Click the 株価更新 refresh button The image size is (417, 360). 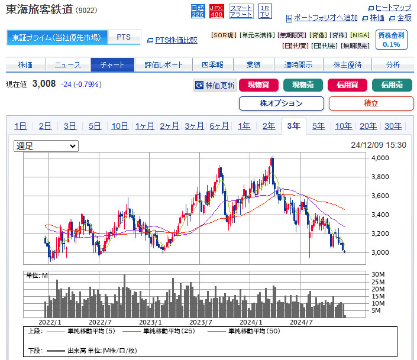pyautogui.click(x=214, y=85)
